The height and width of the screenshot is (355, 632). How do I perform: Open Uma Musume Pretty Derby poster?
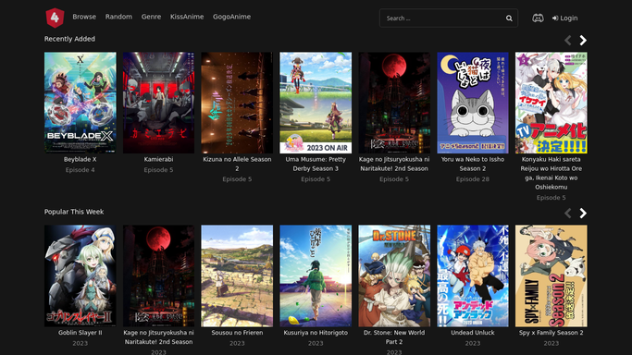[x=316, y=103]
